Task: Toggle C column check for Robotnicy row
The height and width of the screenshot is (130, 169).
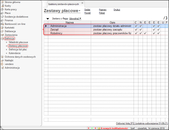Action: coord(136,33)
